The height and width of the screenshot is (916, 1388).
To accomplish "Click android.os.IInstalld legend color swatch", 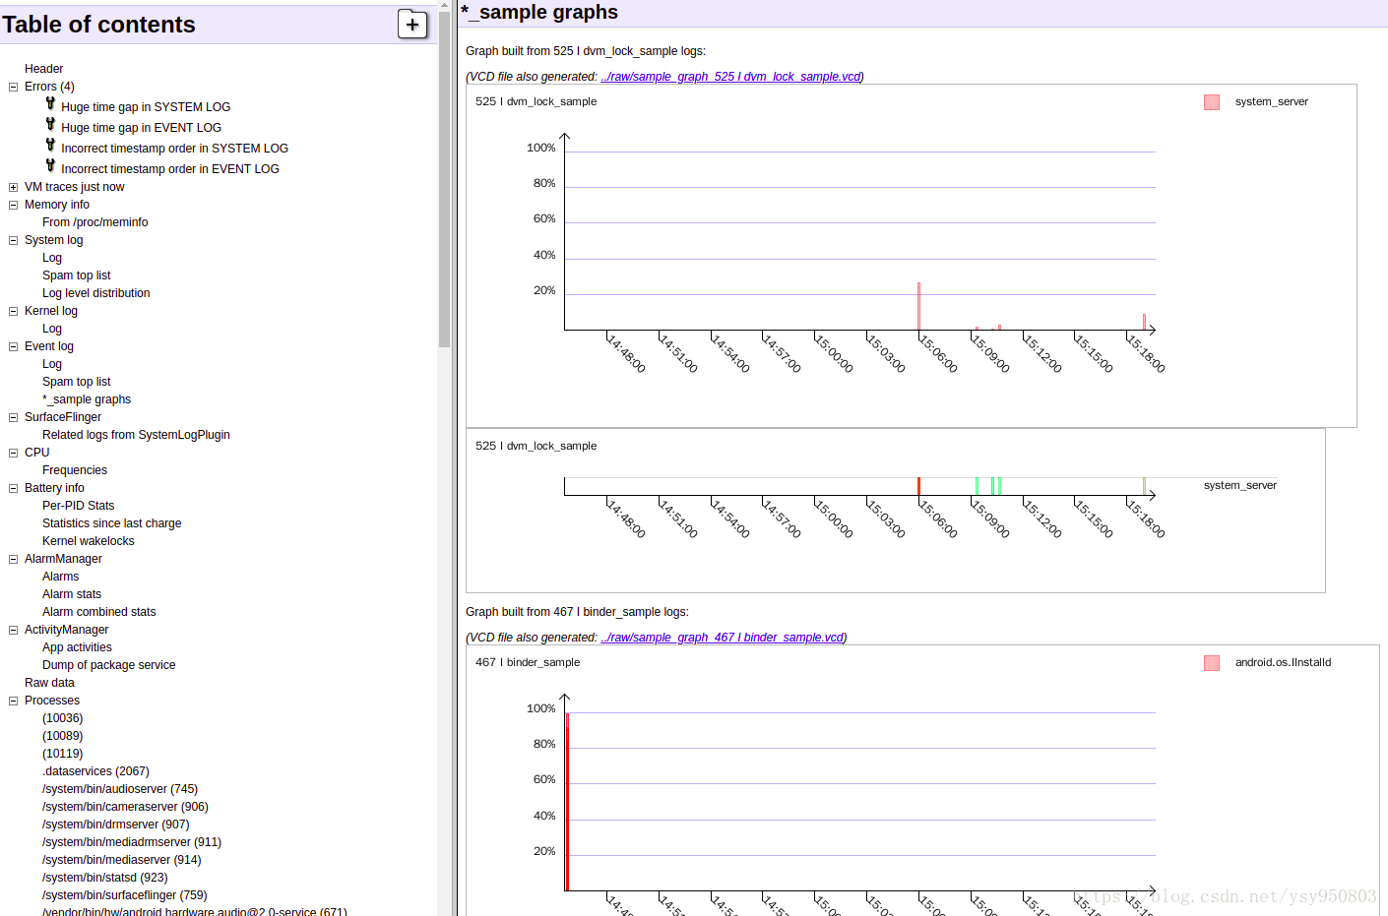I will point(1212,663).
